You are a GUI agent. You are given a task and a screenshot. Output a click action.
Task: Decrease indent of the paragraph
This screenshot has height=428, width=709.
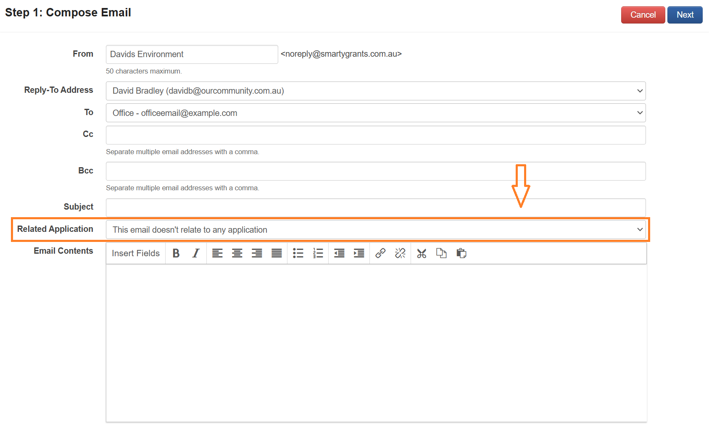point(339,253)
